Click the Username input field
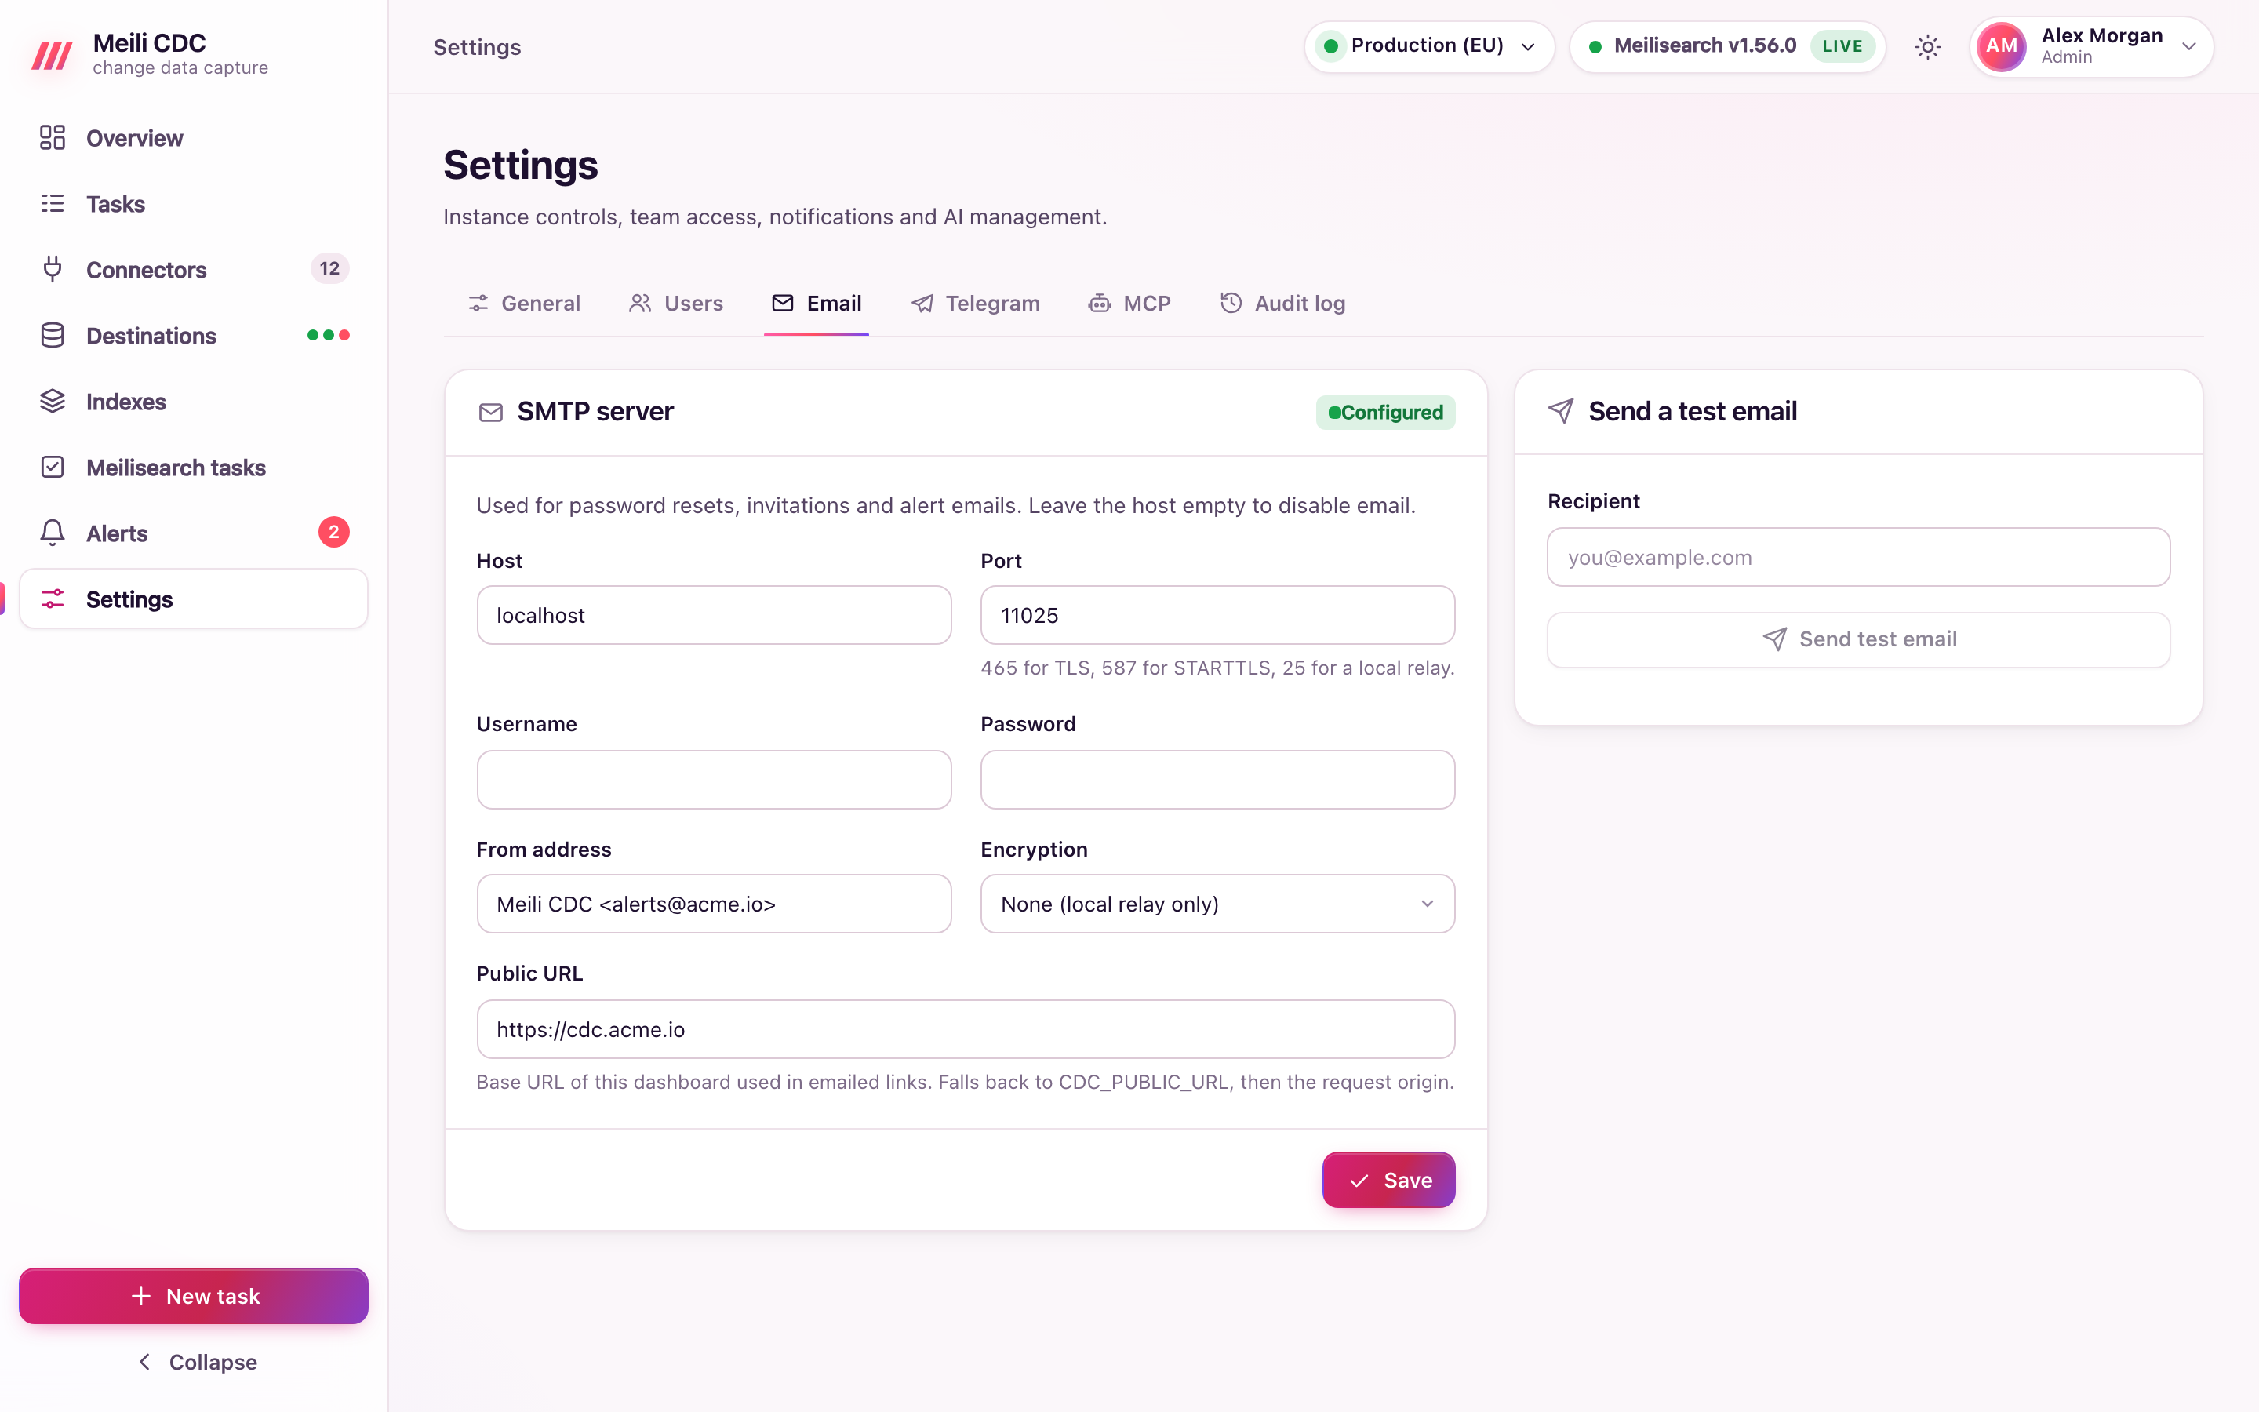 click(713, 780)
